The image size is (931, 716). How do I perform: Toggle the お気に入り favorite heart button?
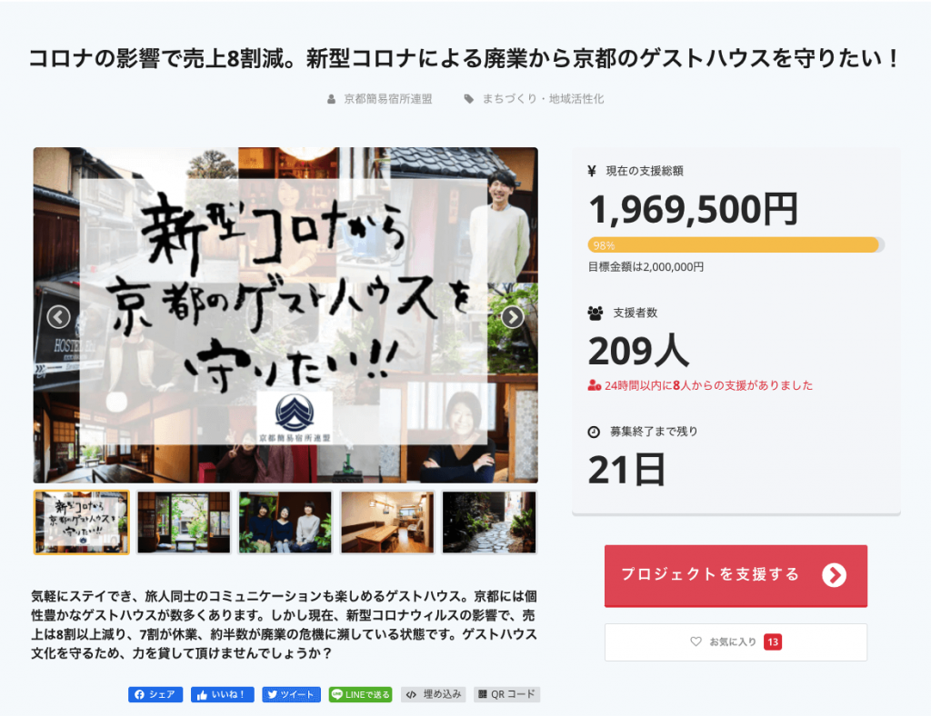coord(736,641)
